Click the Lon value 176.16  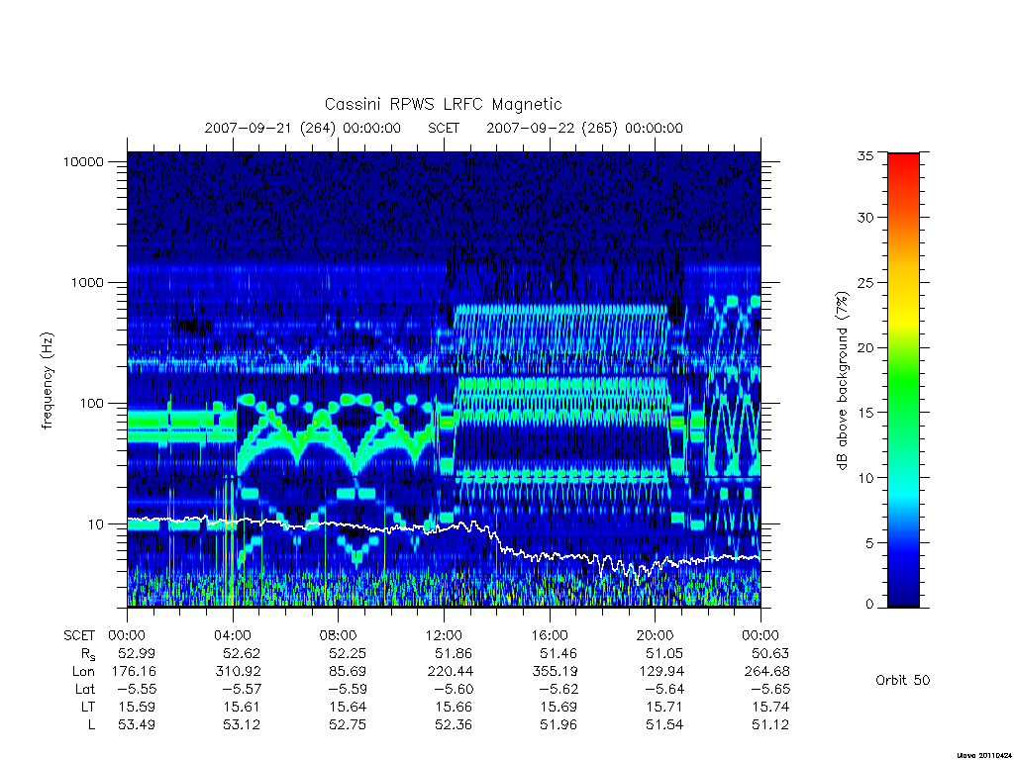(x=134, y=672)
